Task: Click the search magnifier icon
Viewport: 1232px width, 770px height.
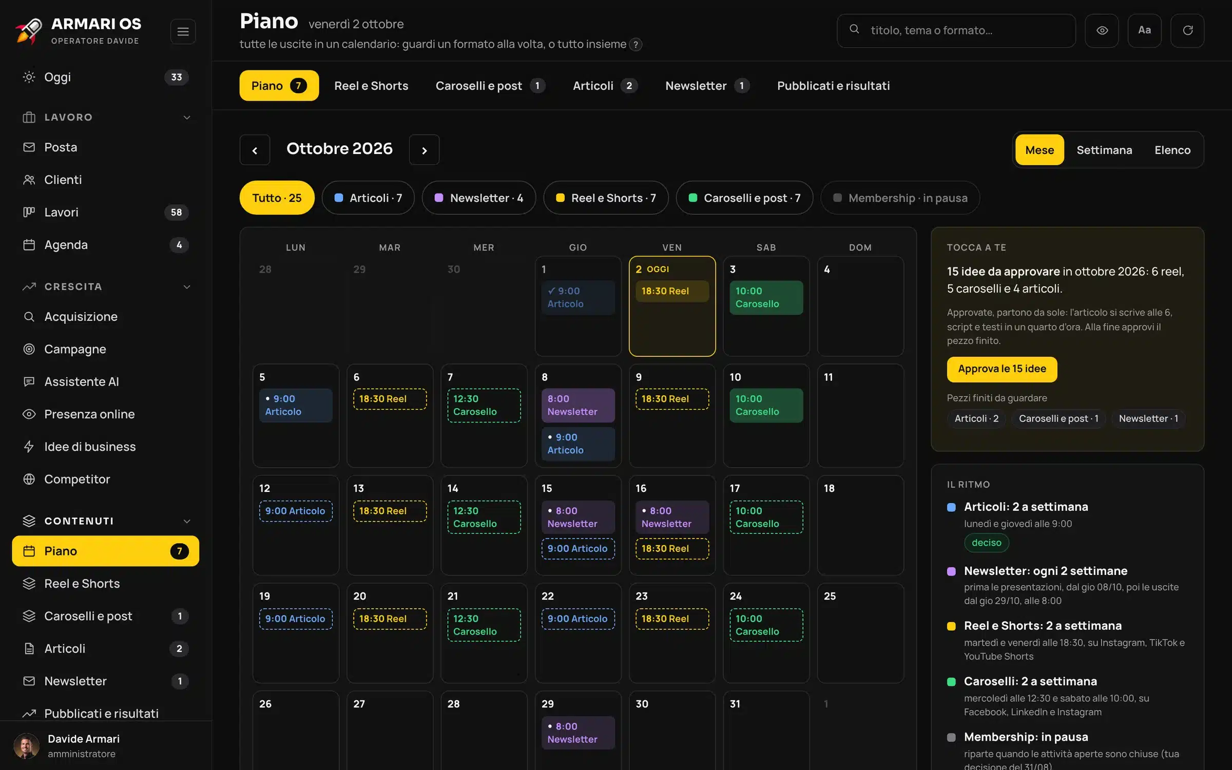Action: pos(854,30)
